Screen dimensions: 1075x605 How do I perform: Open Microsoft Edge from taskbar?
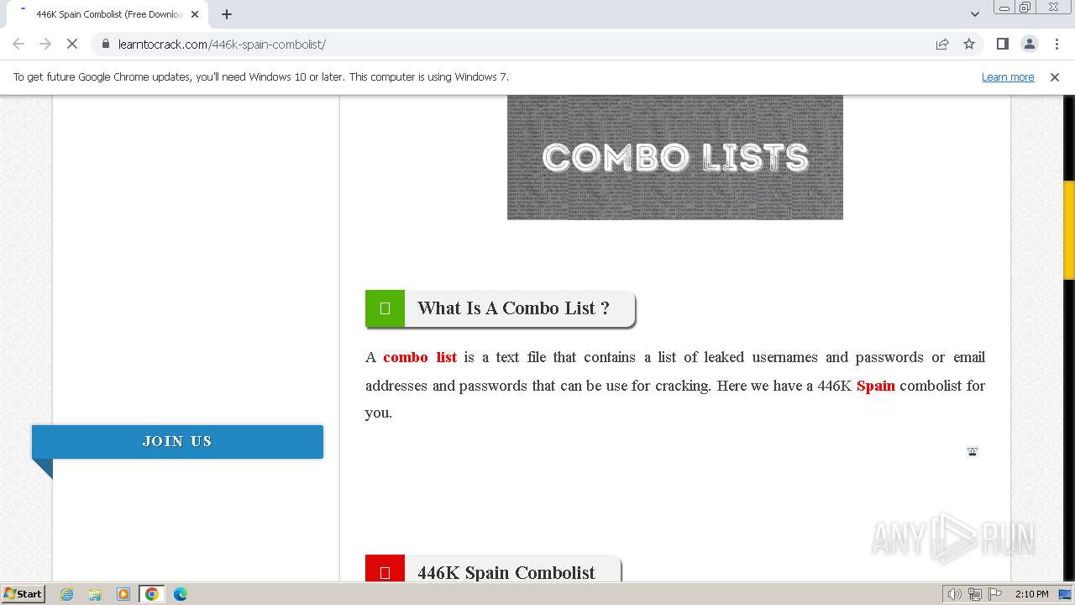181,594
